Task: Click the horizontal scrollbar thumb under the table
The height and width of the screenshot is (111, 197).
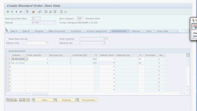Action: tap(40, 93)
